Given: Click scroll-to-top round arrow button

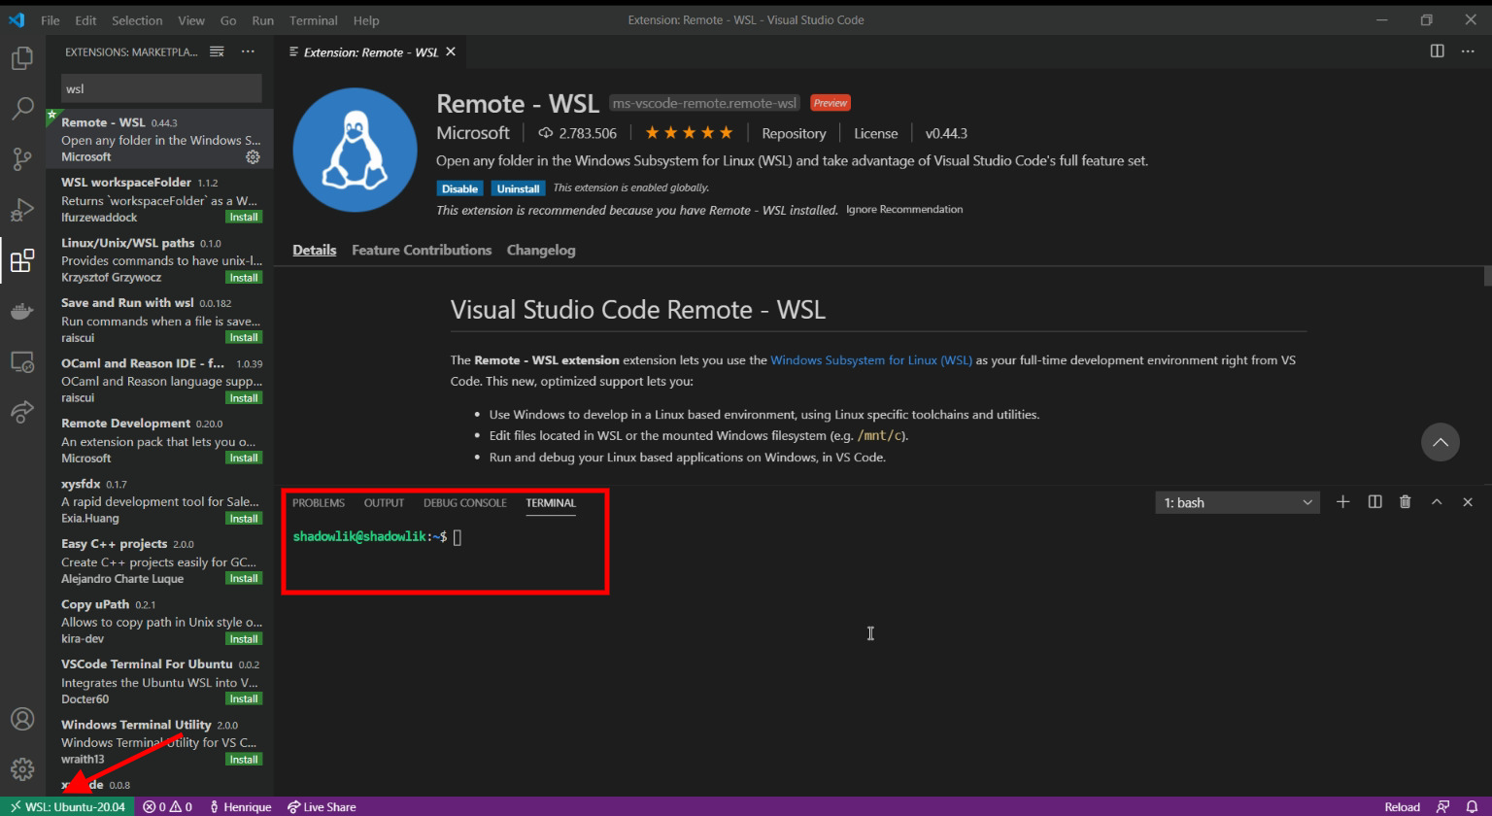Looking at the screenshot, I should click(x=1441, y=442).
